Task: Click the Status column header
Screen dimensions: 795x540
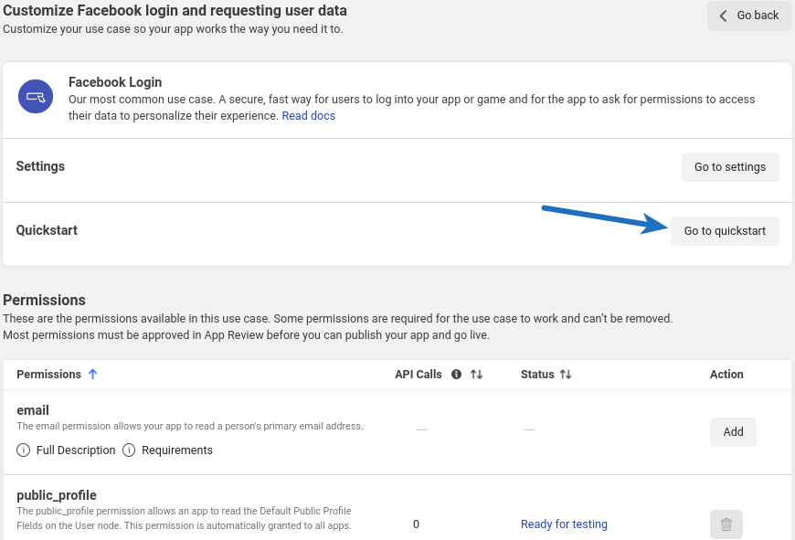Action: pos(537,375)
